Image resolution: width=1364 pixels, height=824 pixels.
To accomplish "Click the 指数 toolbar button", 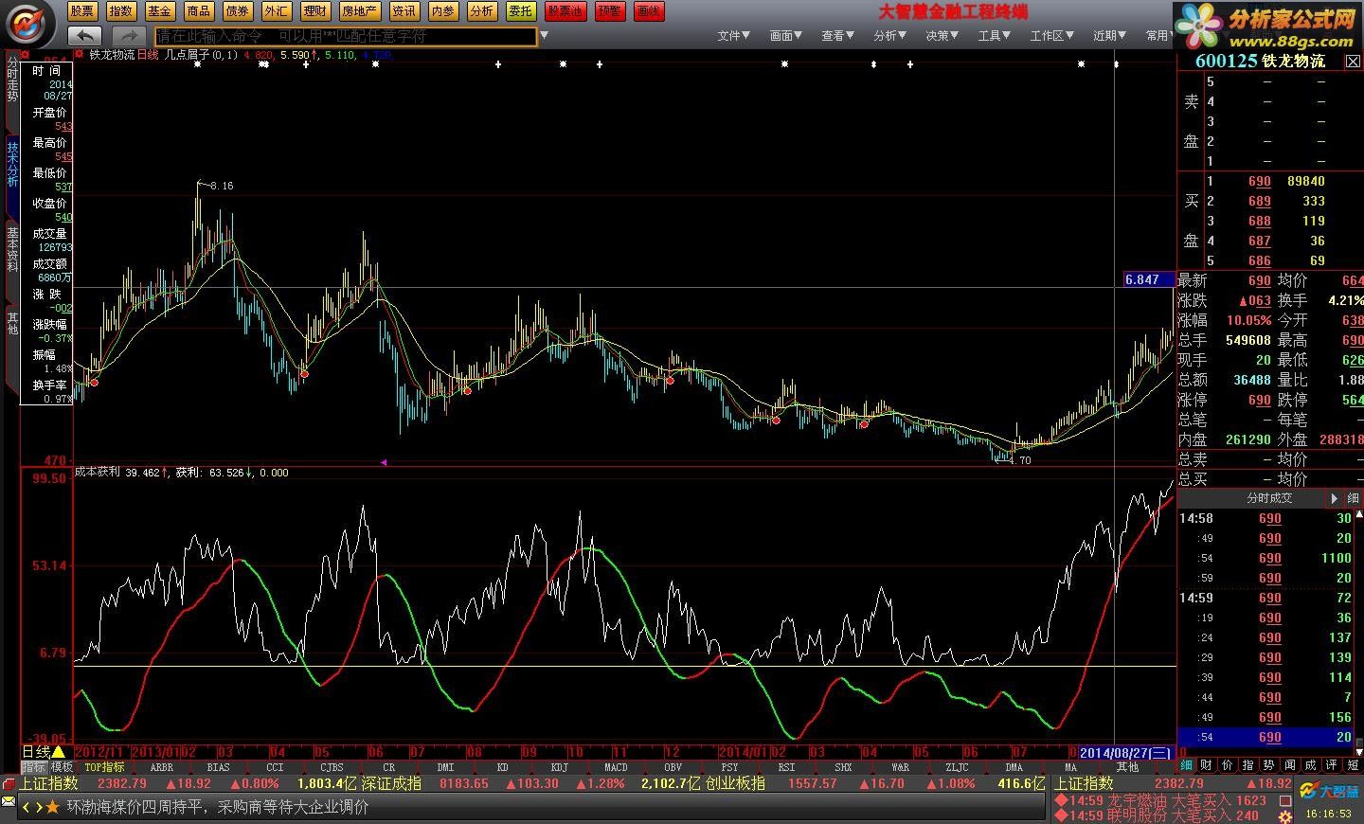I will 120,11.
